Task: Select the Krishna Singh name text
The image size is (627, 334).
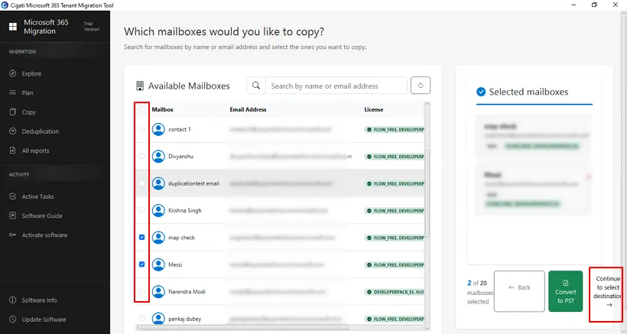Action: pos(185,210)
